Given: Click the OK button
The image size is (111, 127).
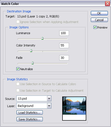Looking at the screenshot, I should 99,13.
